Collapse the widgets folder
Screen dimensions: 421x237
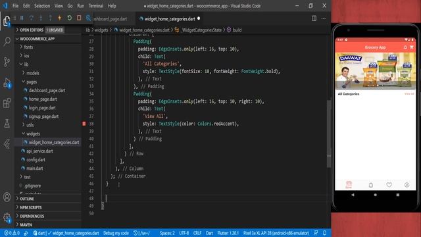pyautogui.click(x=48, y=134)
